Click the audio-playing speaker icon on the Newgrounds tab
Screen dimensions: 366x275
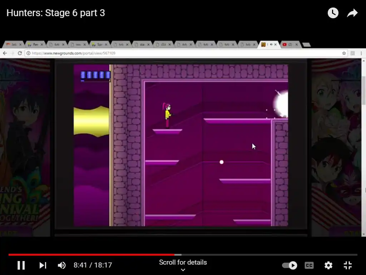[271, 44]
